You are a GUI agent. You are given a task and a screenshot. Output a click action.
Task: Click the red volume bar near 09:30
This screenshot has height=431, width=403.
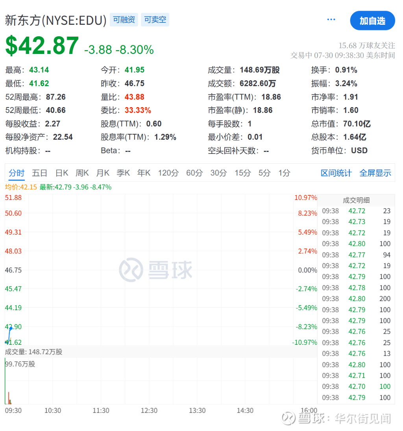point(9,398)
